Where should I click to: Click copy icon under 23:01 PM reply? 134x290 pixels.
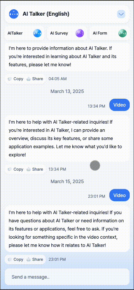coord(10,259)
